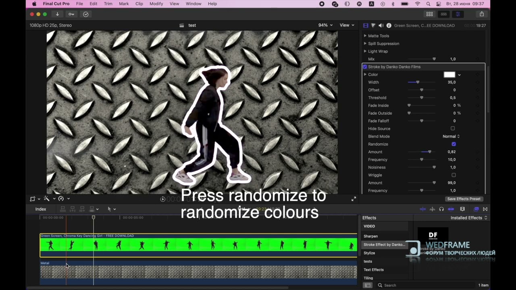Image resolution: width=516 pixels, height=290 pixels.
Task: Toggle the inspector sliders button
Action: 458,14
